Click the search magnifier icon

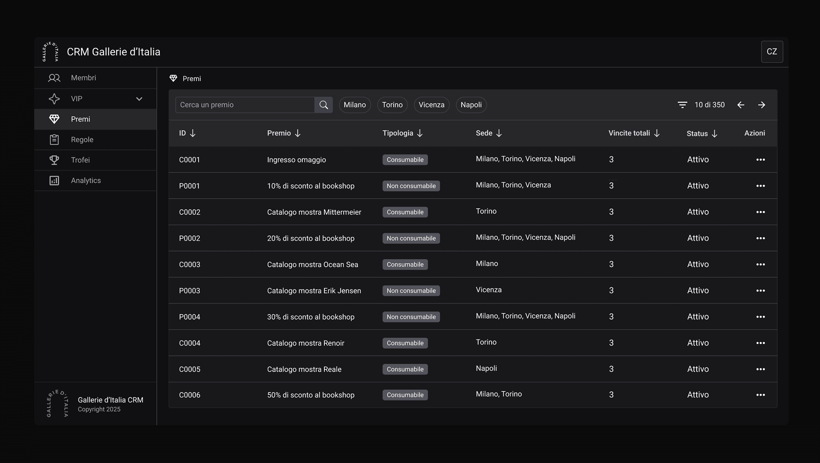click(323, 105)
